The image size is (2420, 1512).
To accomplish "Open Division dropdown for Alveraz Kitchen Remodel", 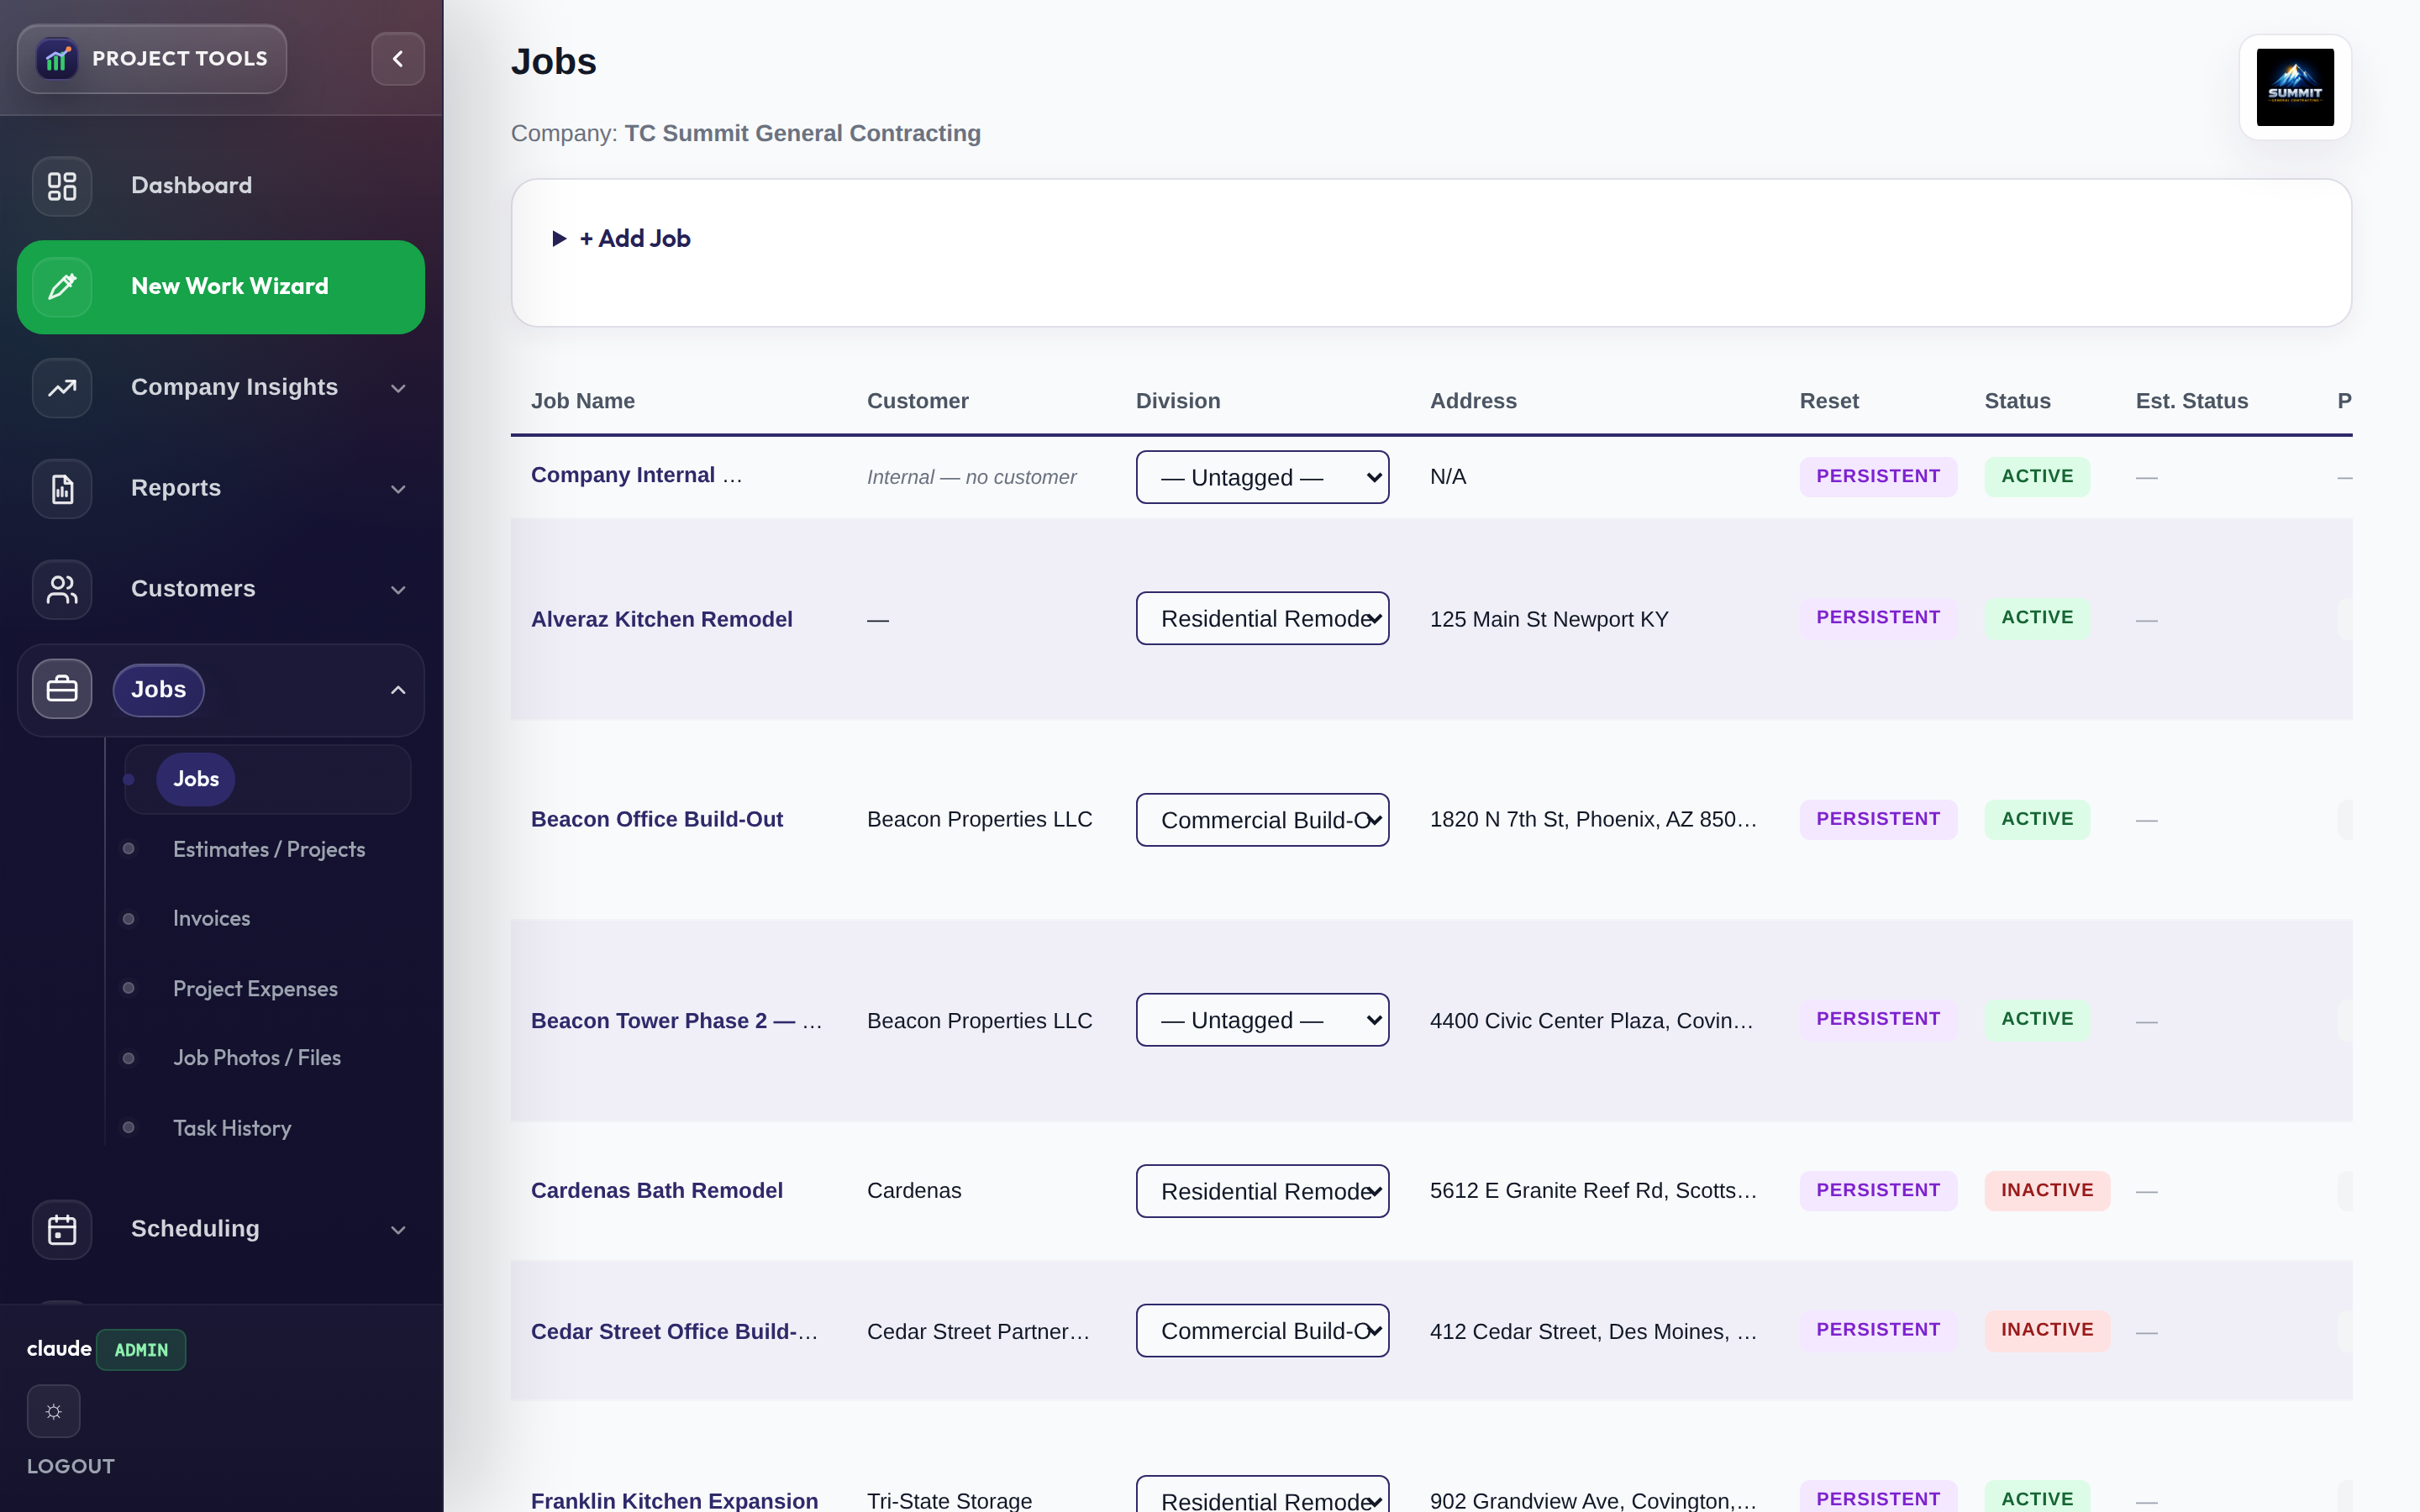I will click(x=1262, y=619).
